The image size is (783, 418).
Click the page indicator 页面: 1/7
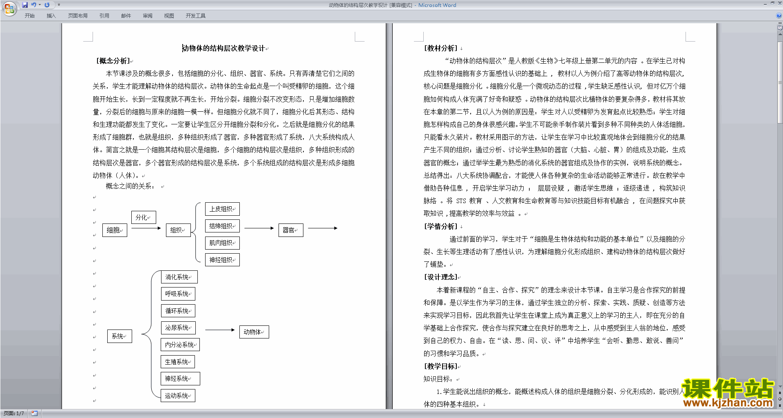14,414
